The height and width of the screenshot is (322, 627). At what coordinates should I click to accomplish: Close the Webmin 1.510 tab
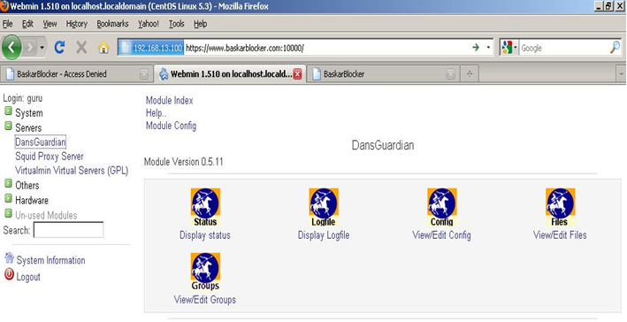tap(297, 74)
